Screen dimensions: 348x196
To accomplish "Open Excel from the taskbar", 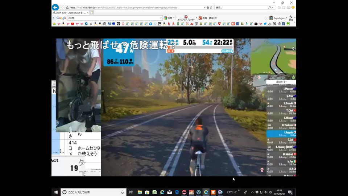I will tap(154, 192).
